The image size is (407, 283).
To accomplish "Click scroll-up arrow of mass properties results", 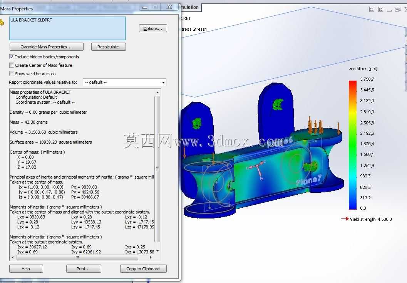I will tap(157, 93).
